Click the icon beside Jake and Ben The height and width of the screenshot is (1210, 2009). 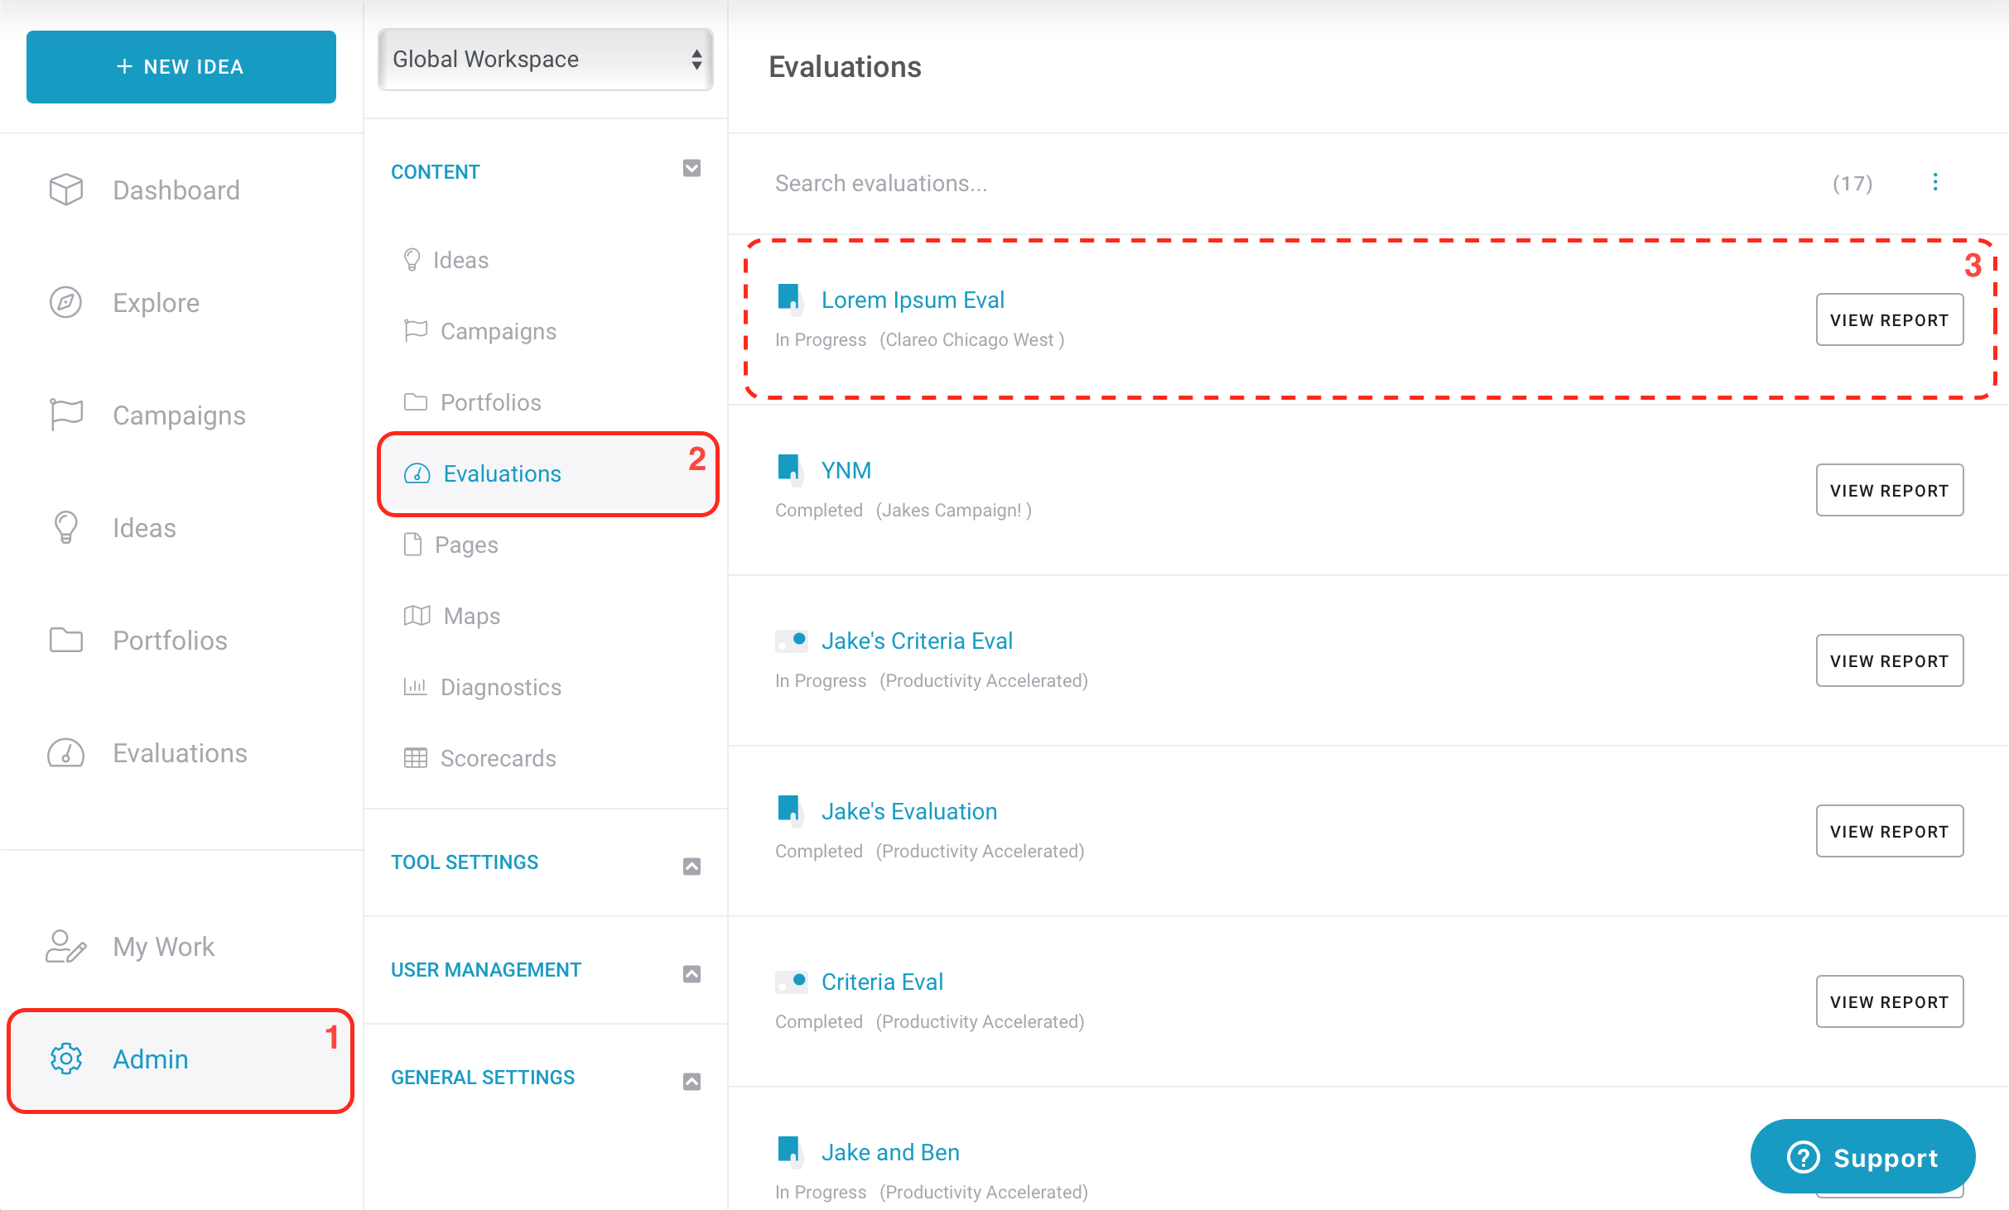790,1151
